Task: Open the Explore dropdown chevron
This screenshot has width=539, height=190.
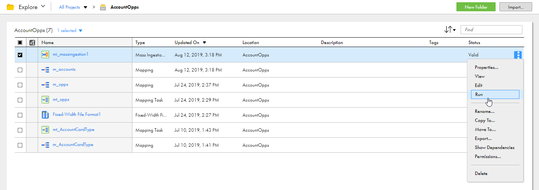Action: click(43, 6)
